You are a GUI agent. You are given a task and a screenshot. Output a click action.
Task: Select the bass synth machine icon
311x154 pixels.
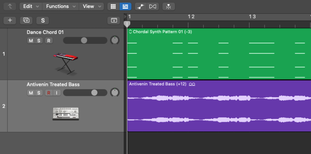coord(66,114)
